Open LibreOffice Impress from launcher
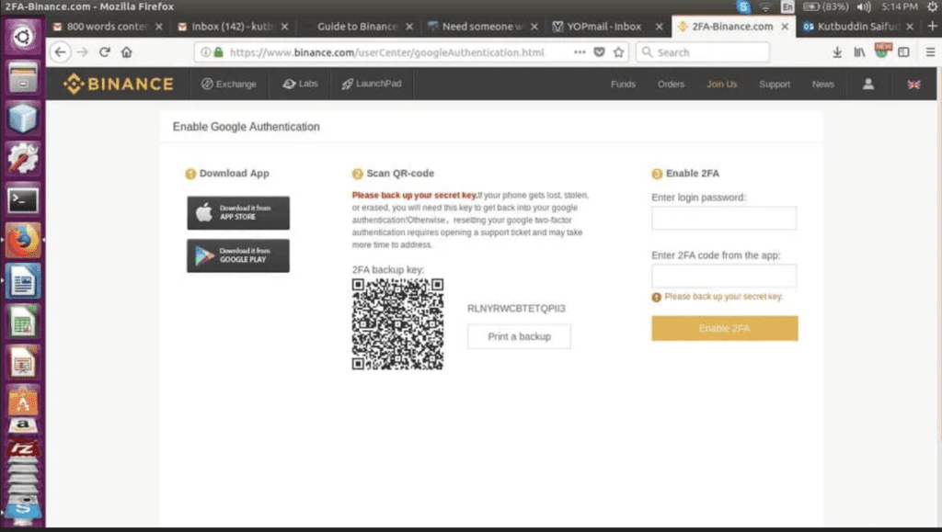 coord(23,363)
